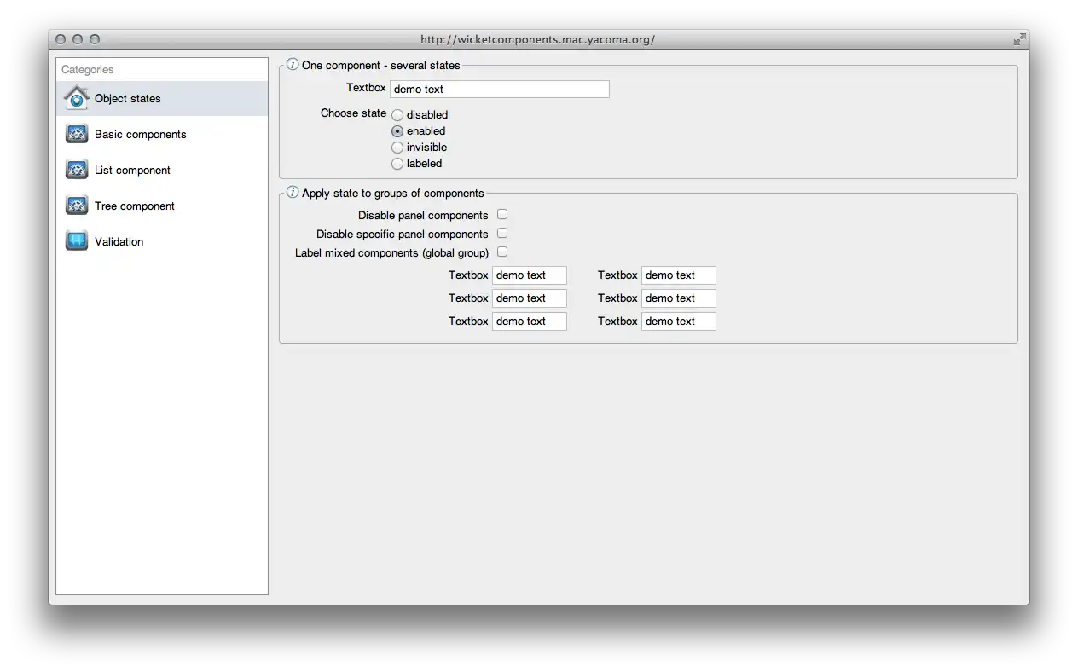Click first-row left group Textbox field
The width and height of the screenshot is (1078, 672).
click(530, 275)
